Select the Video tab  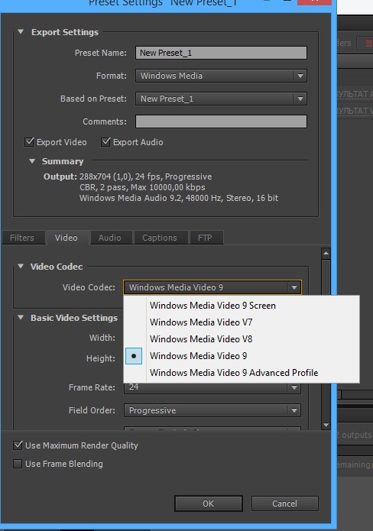[x=66, y=238]
